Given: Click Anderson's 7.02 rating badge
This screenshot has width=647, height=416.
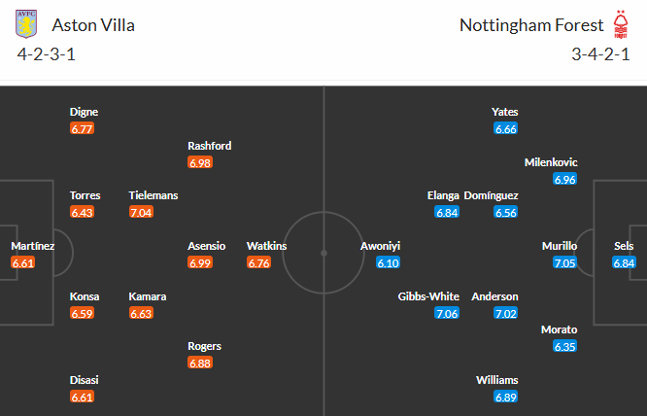Looking at the screenshot, I should tap(505, 313).
